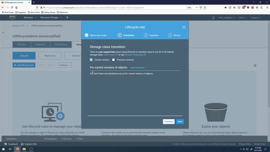Expand the Resource Groups dropdown
Image resolution: width=270 pixels, height=152 pixels.
[x=51, y=18]
